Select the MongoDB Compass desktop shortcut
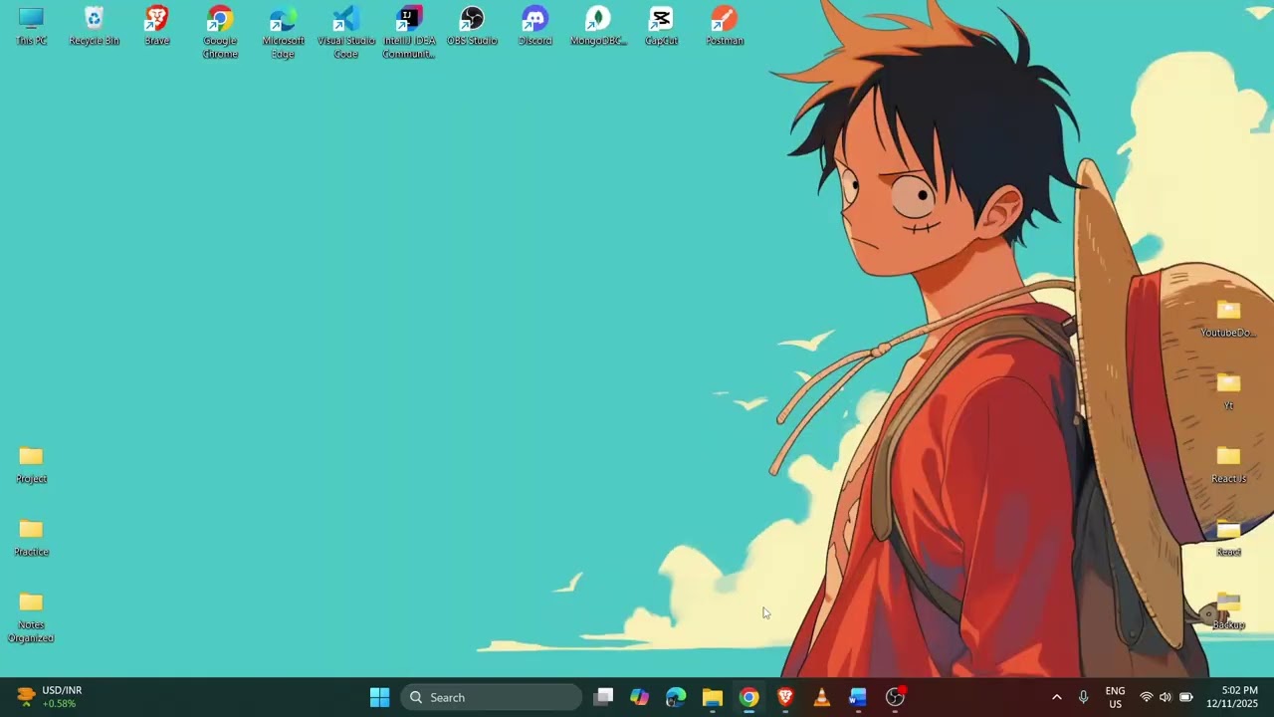Image resolution: width=1274 pixels, height=717 pixels. coord(598,27)
